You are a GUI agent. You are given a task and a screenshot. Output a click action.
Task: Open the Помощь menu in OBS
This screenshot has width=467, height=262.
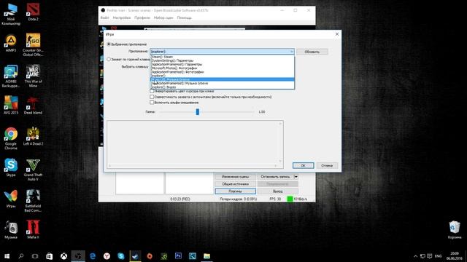(184, 17)
